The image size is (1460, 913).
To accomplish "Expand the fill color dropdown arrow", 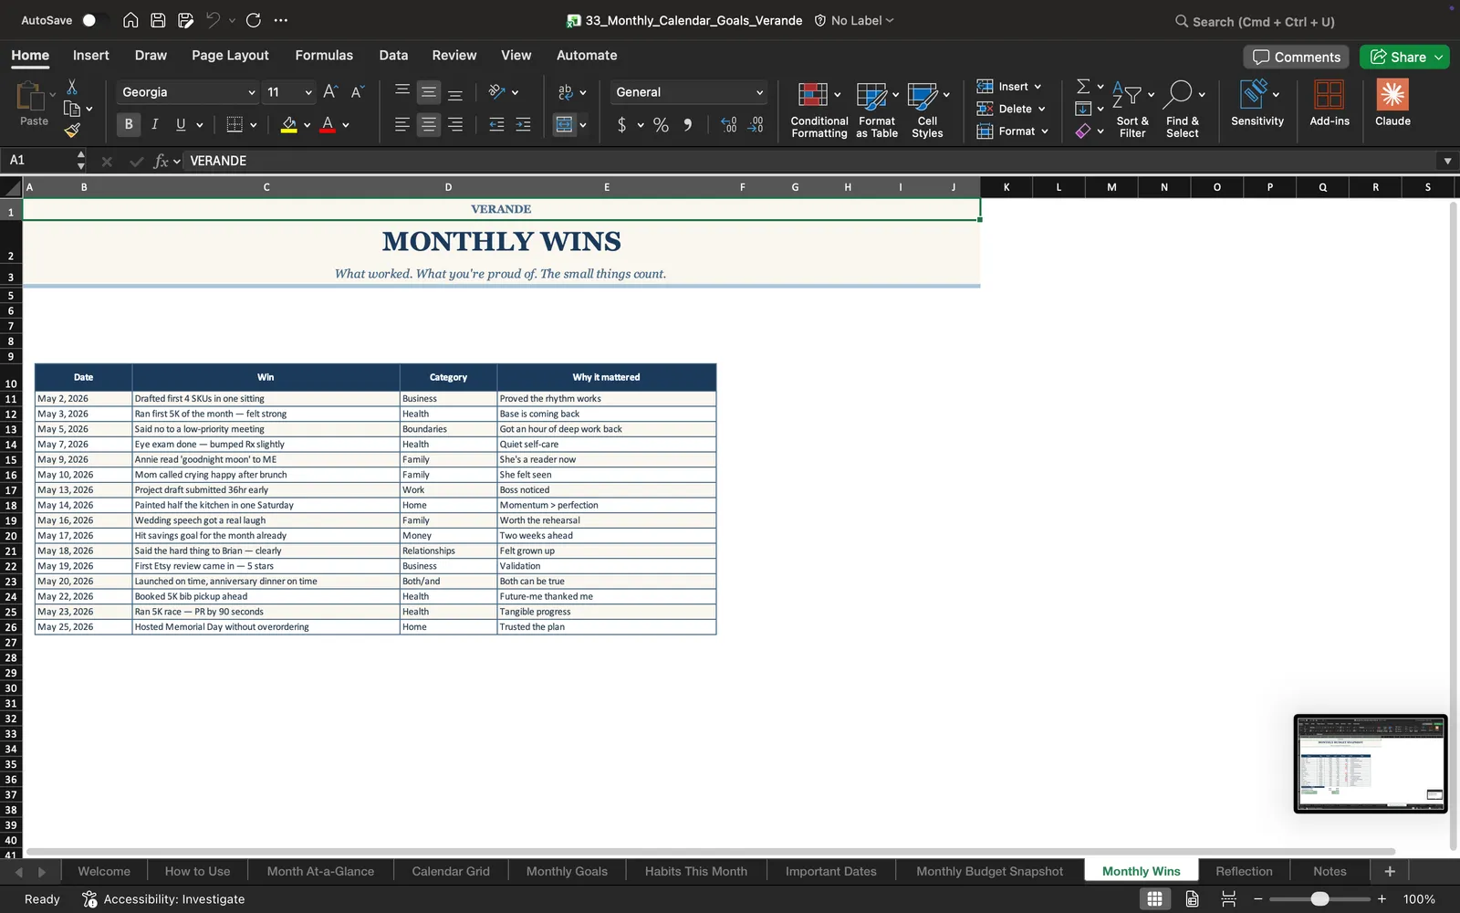I will 307,125.
